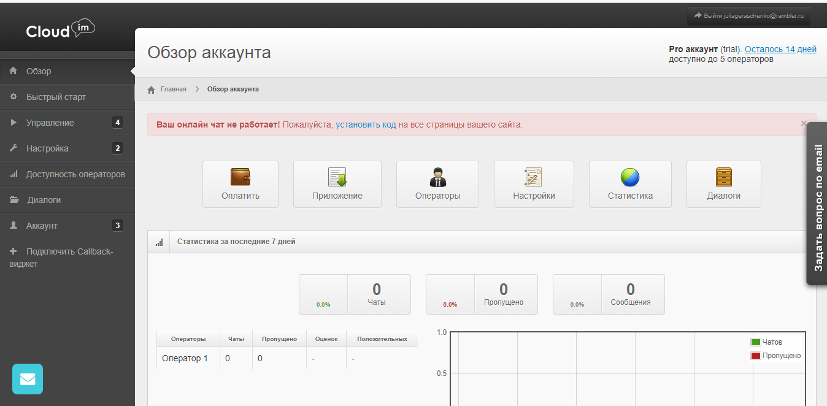Viewport: 827px width, 406px height.
Task: Open Быстрый старт in sidebar
Action: point(67,97)
